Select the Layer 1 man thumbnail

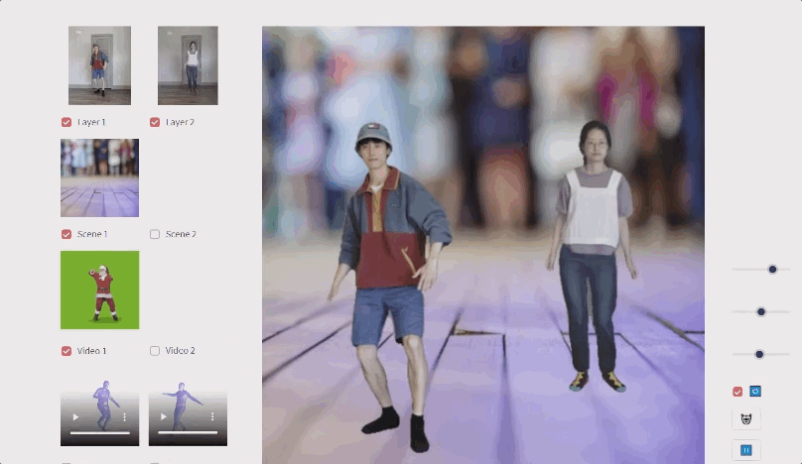tap(99, 65)
